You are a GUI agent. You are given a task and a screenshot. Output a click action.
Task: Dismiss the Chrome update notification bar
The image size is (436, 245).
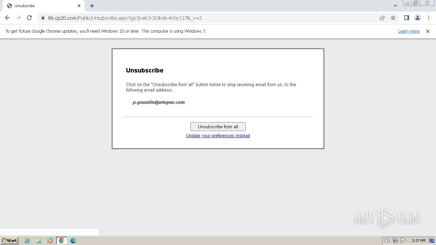click(428, 31)
